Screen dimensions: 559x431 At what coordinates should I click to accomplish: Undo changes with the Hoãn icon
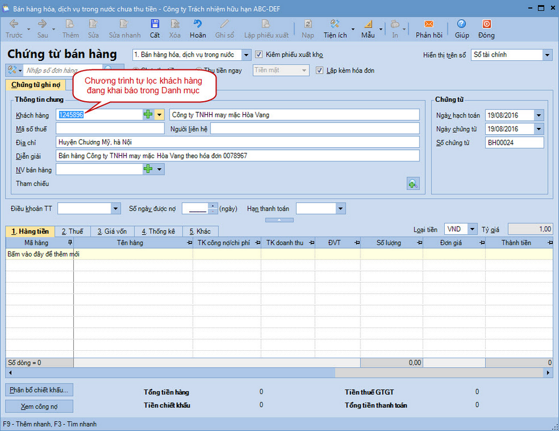(x=197, y=24)
